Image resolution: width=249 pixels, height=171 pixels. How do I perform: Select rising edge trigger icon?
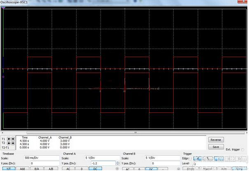point(198,158)
